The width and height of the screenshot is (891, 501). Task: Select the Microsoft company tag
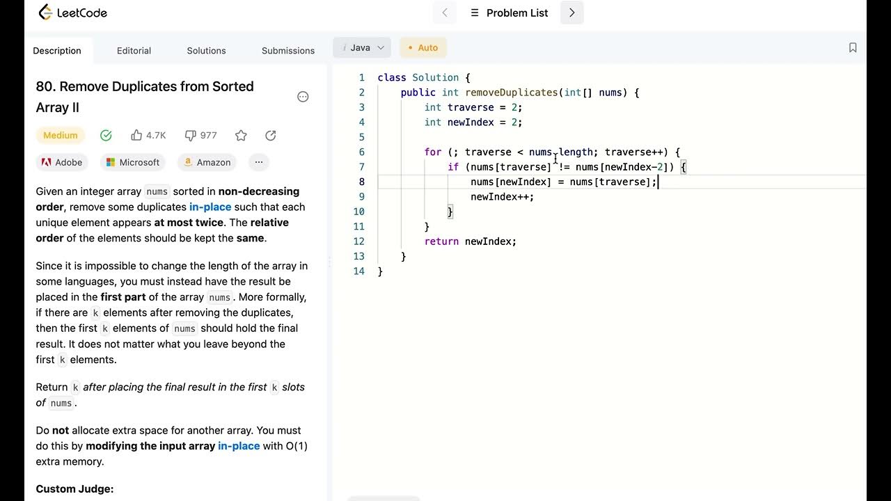click(x=132, y=162)
